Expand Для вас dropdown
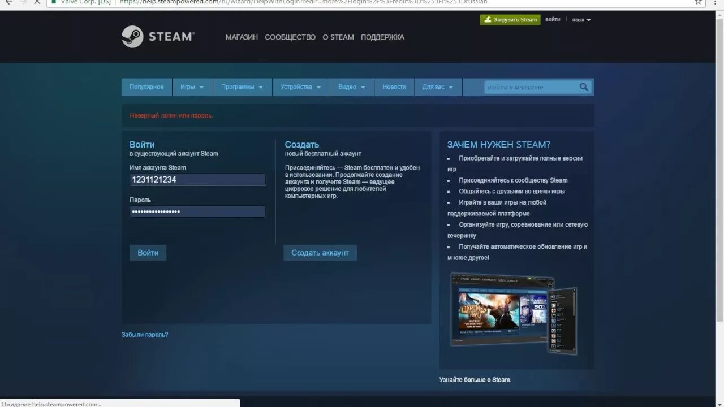The width and height of the screenshot is (724, 407). click(438, 87)
